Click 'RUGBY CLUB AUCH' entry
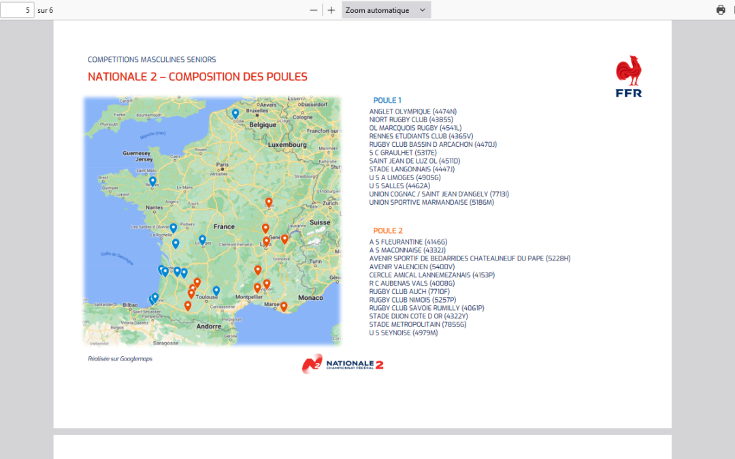This screenshot has width=735, height=459. click(410, 291)
